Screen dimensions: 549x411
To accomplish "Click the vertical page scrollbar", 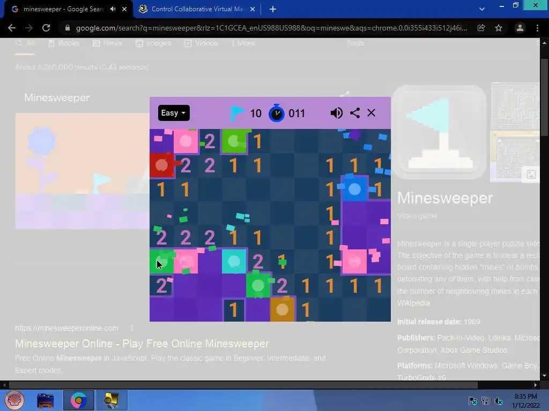I will (544, 98).
